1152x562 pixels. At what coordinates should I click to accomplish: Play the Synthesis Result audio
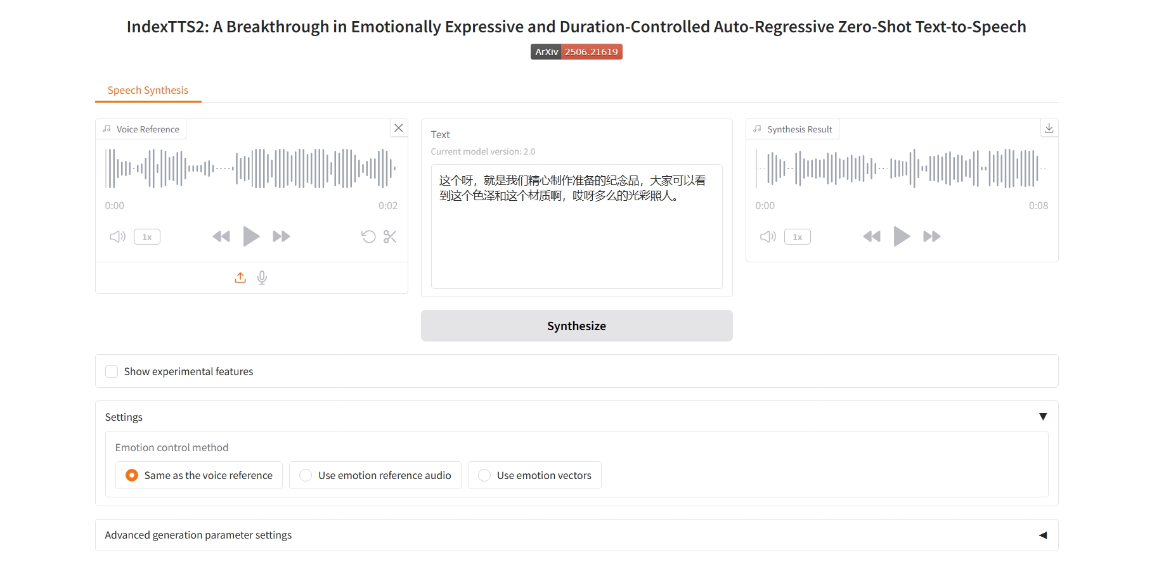click(x=902, y=236)
